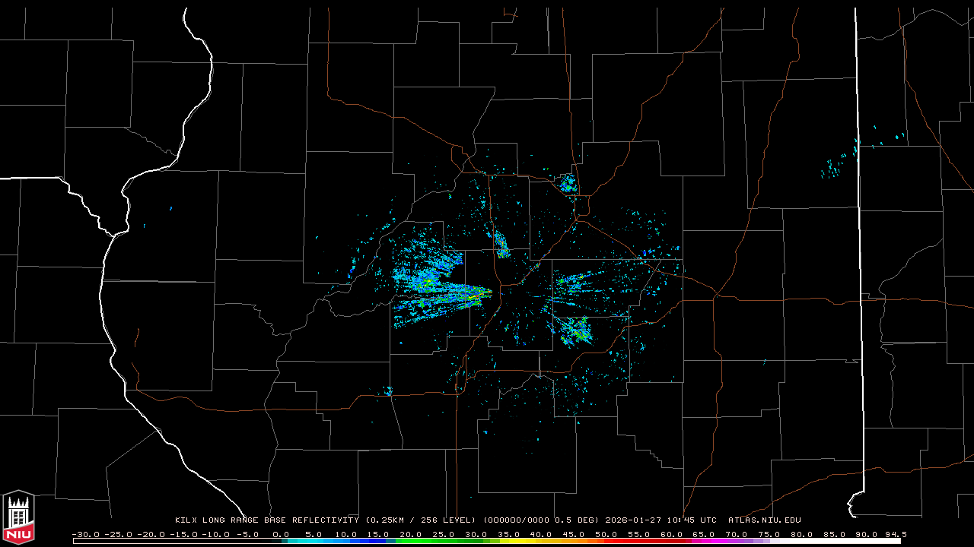Click the large echo streak west of radar
The width and height of the screenshot is (974, 547).
(x=438, y=289)
